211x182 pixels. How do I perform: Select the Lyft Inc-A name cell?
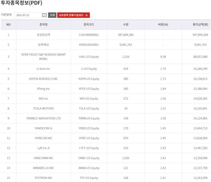[x=43, y=148]
